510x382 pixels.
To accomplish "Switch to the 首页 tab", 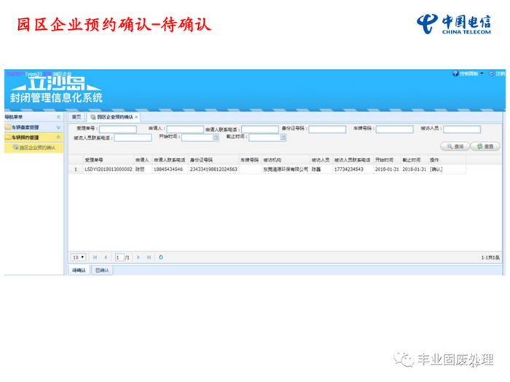I will tap(76, 116).
